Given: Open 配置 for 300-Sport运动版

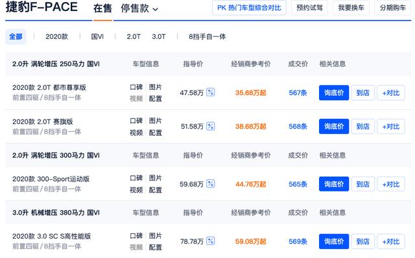Looking at the screenshot, I should (x=156, y=190).
